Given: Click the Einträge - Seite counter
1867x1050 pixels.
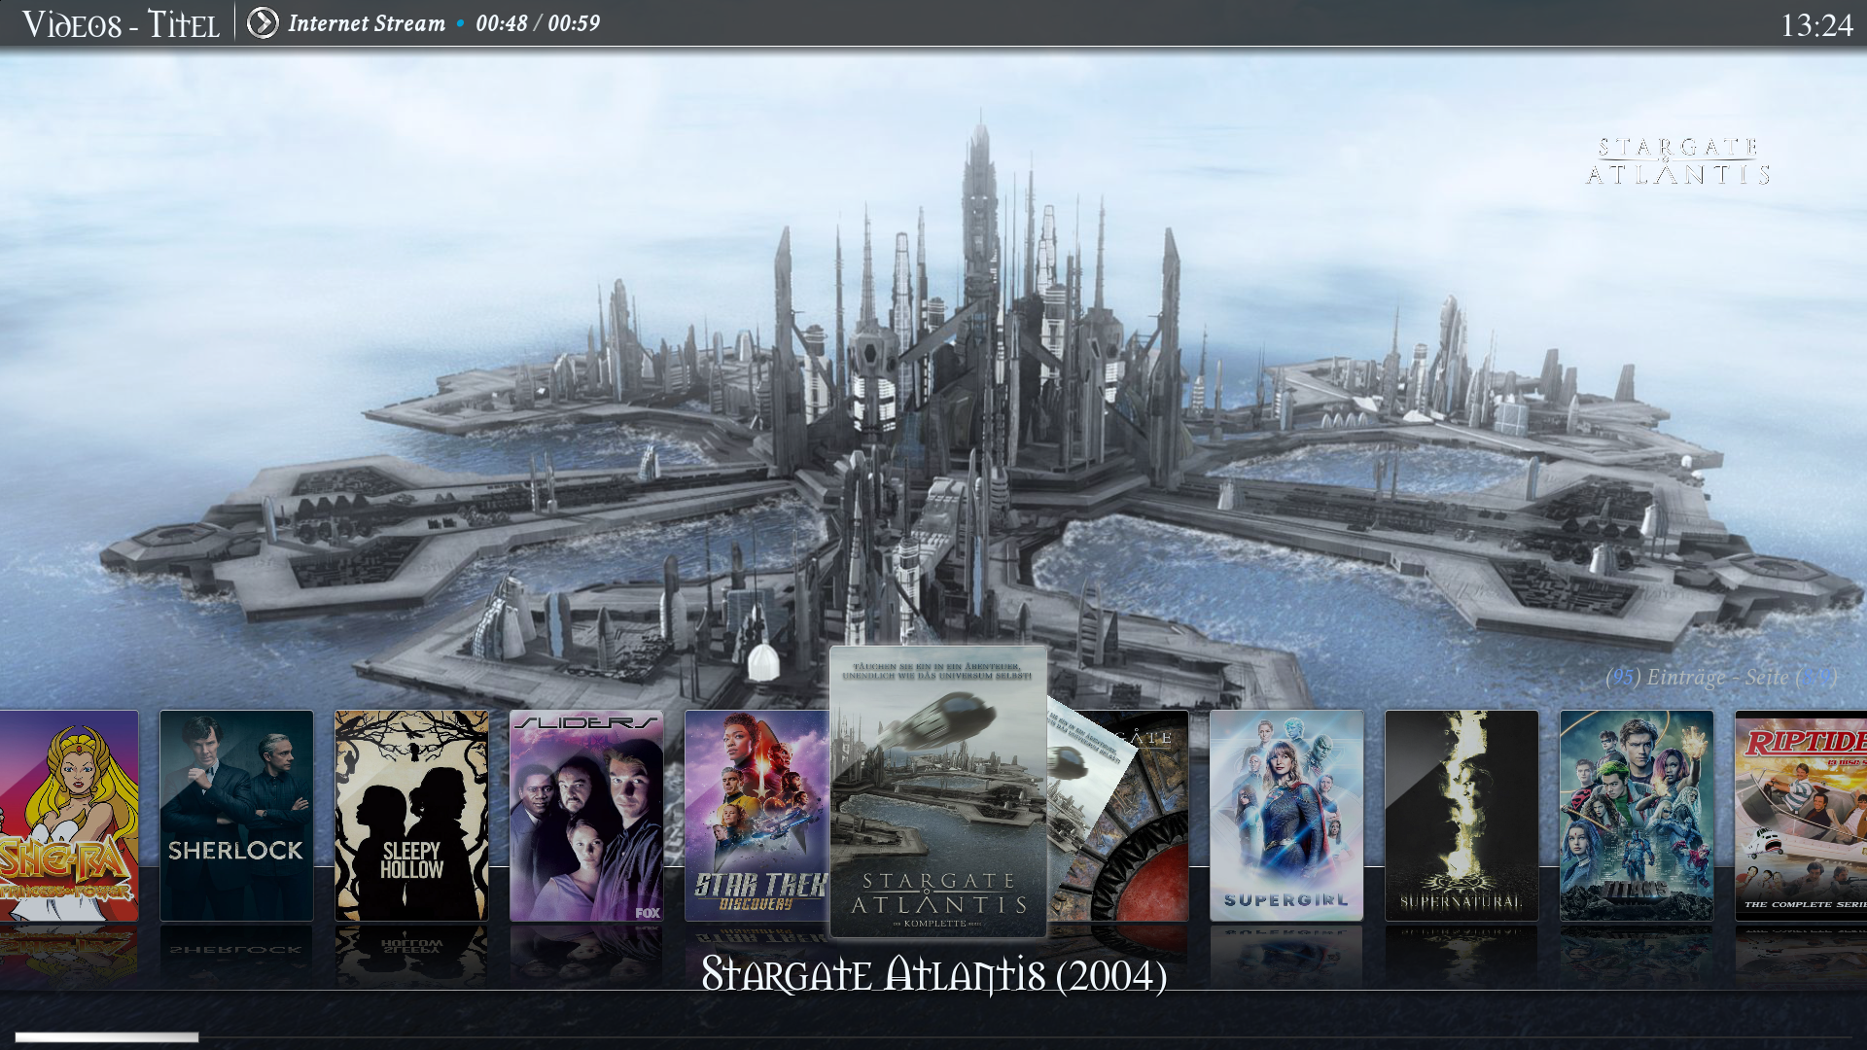Looking at the screenshot, I should coord(1720,677).
